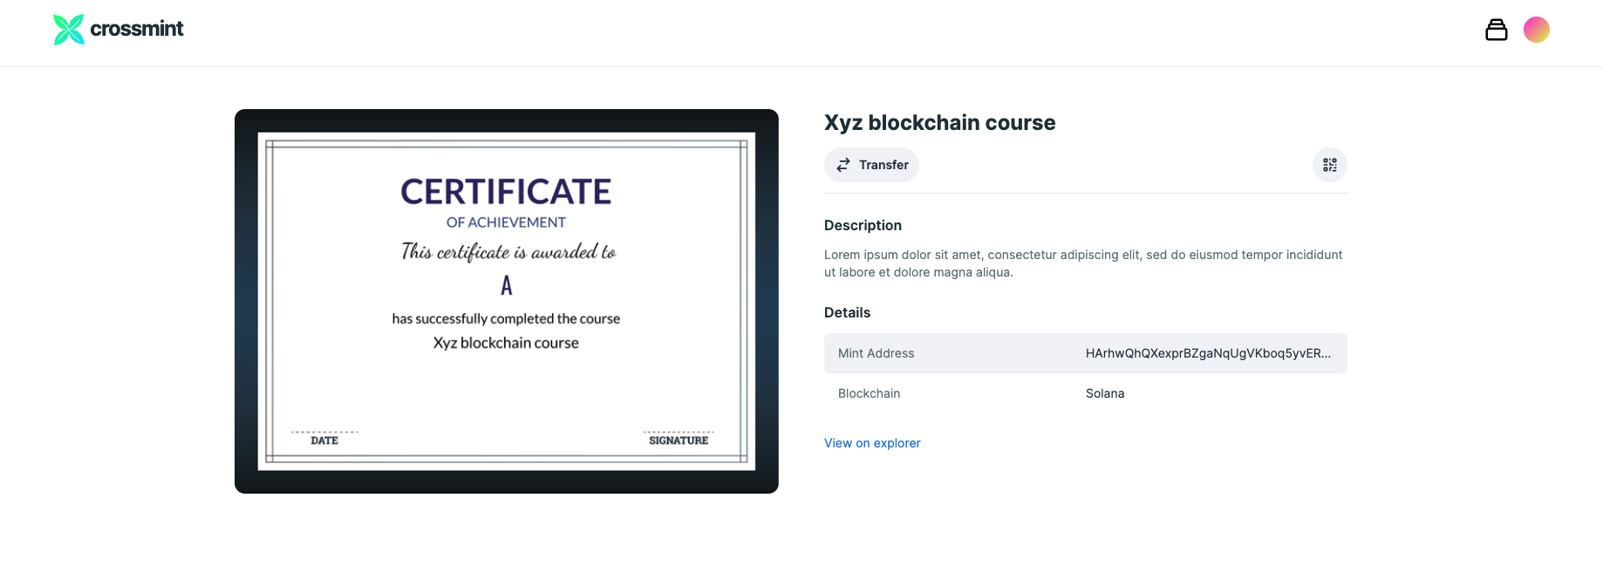This screenshot has width=1603, height=573.
Task: Open the certificate image thumbnail
Action: pyautogui.click(x=507, y=301)
